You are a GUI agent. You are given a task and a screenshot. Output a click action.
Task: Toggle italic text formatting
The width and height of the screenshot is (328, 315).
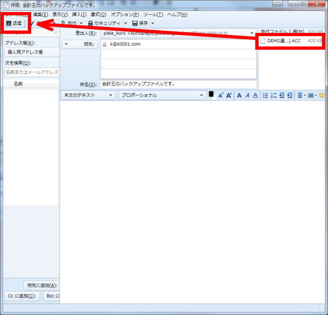tap(247, 95)
